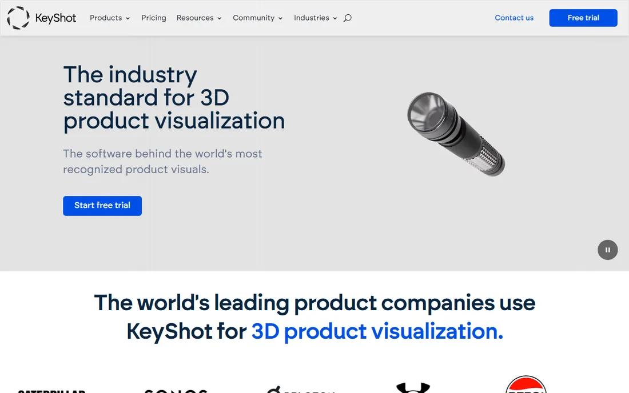Click the 'The industry standard for 3D' headline
The width and height of the screenshot is (629, 393).
tap(146, 86)
